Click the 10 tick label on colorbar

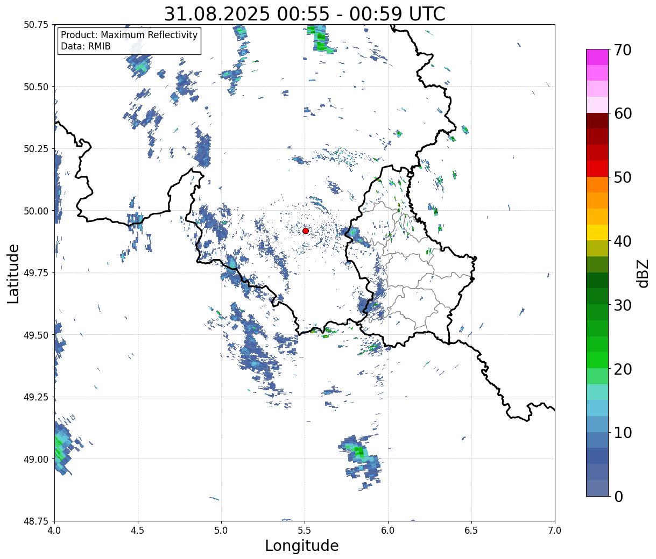pyautogui.click(x=622, y=433)
